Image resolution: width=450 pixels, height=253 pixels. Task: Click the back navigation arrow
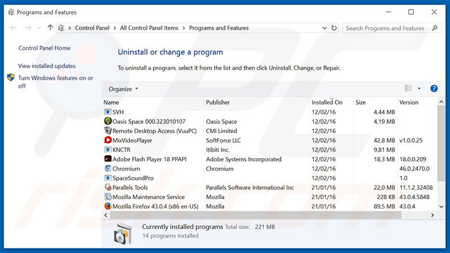coord(13,28)
